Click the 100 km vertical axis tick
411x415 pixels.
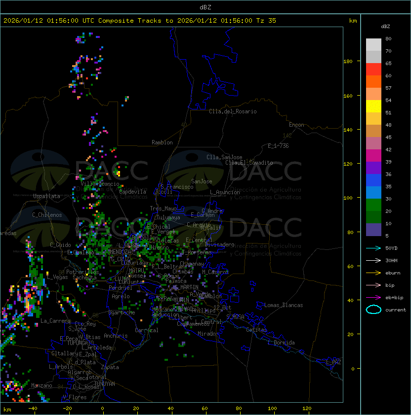tap(348, 198)
